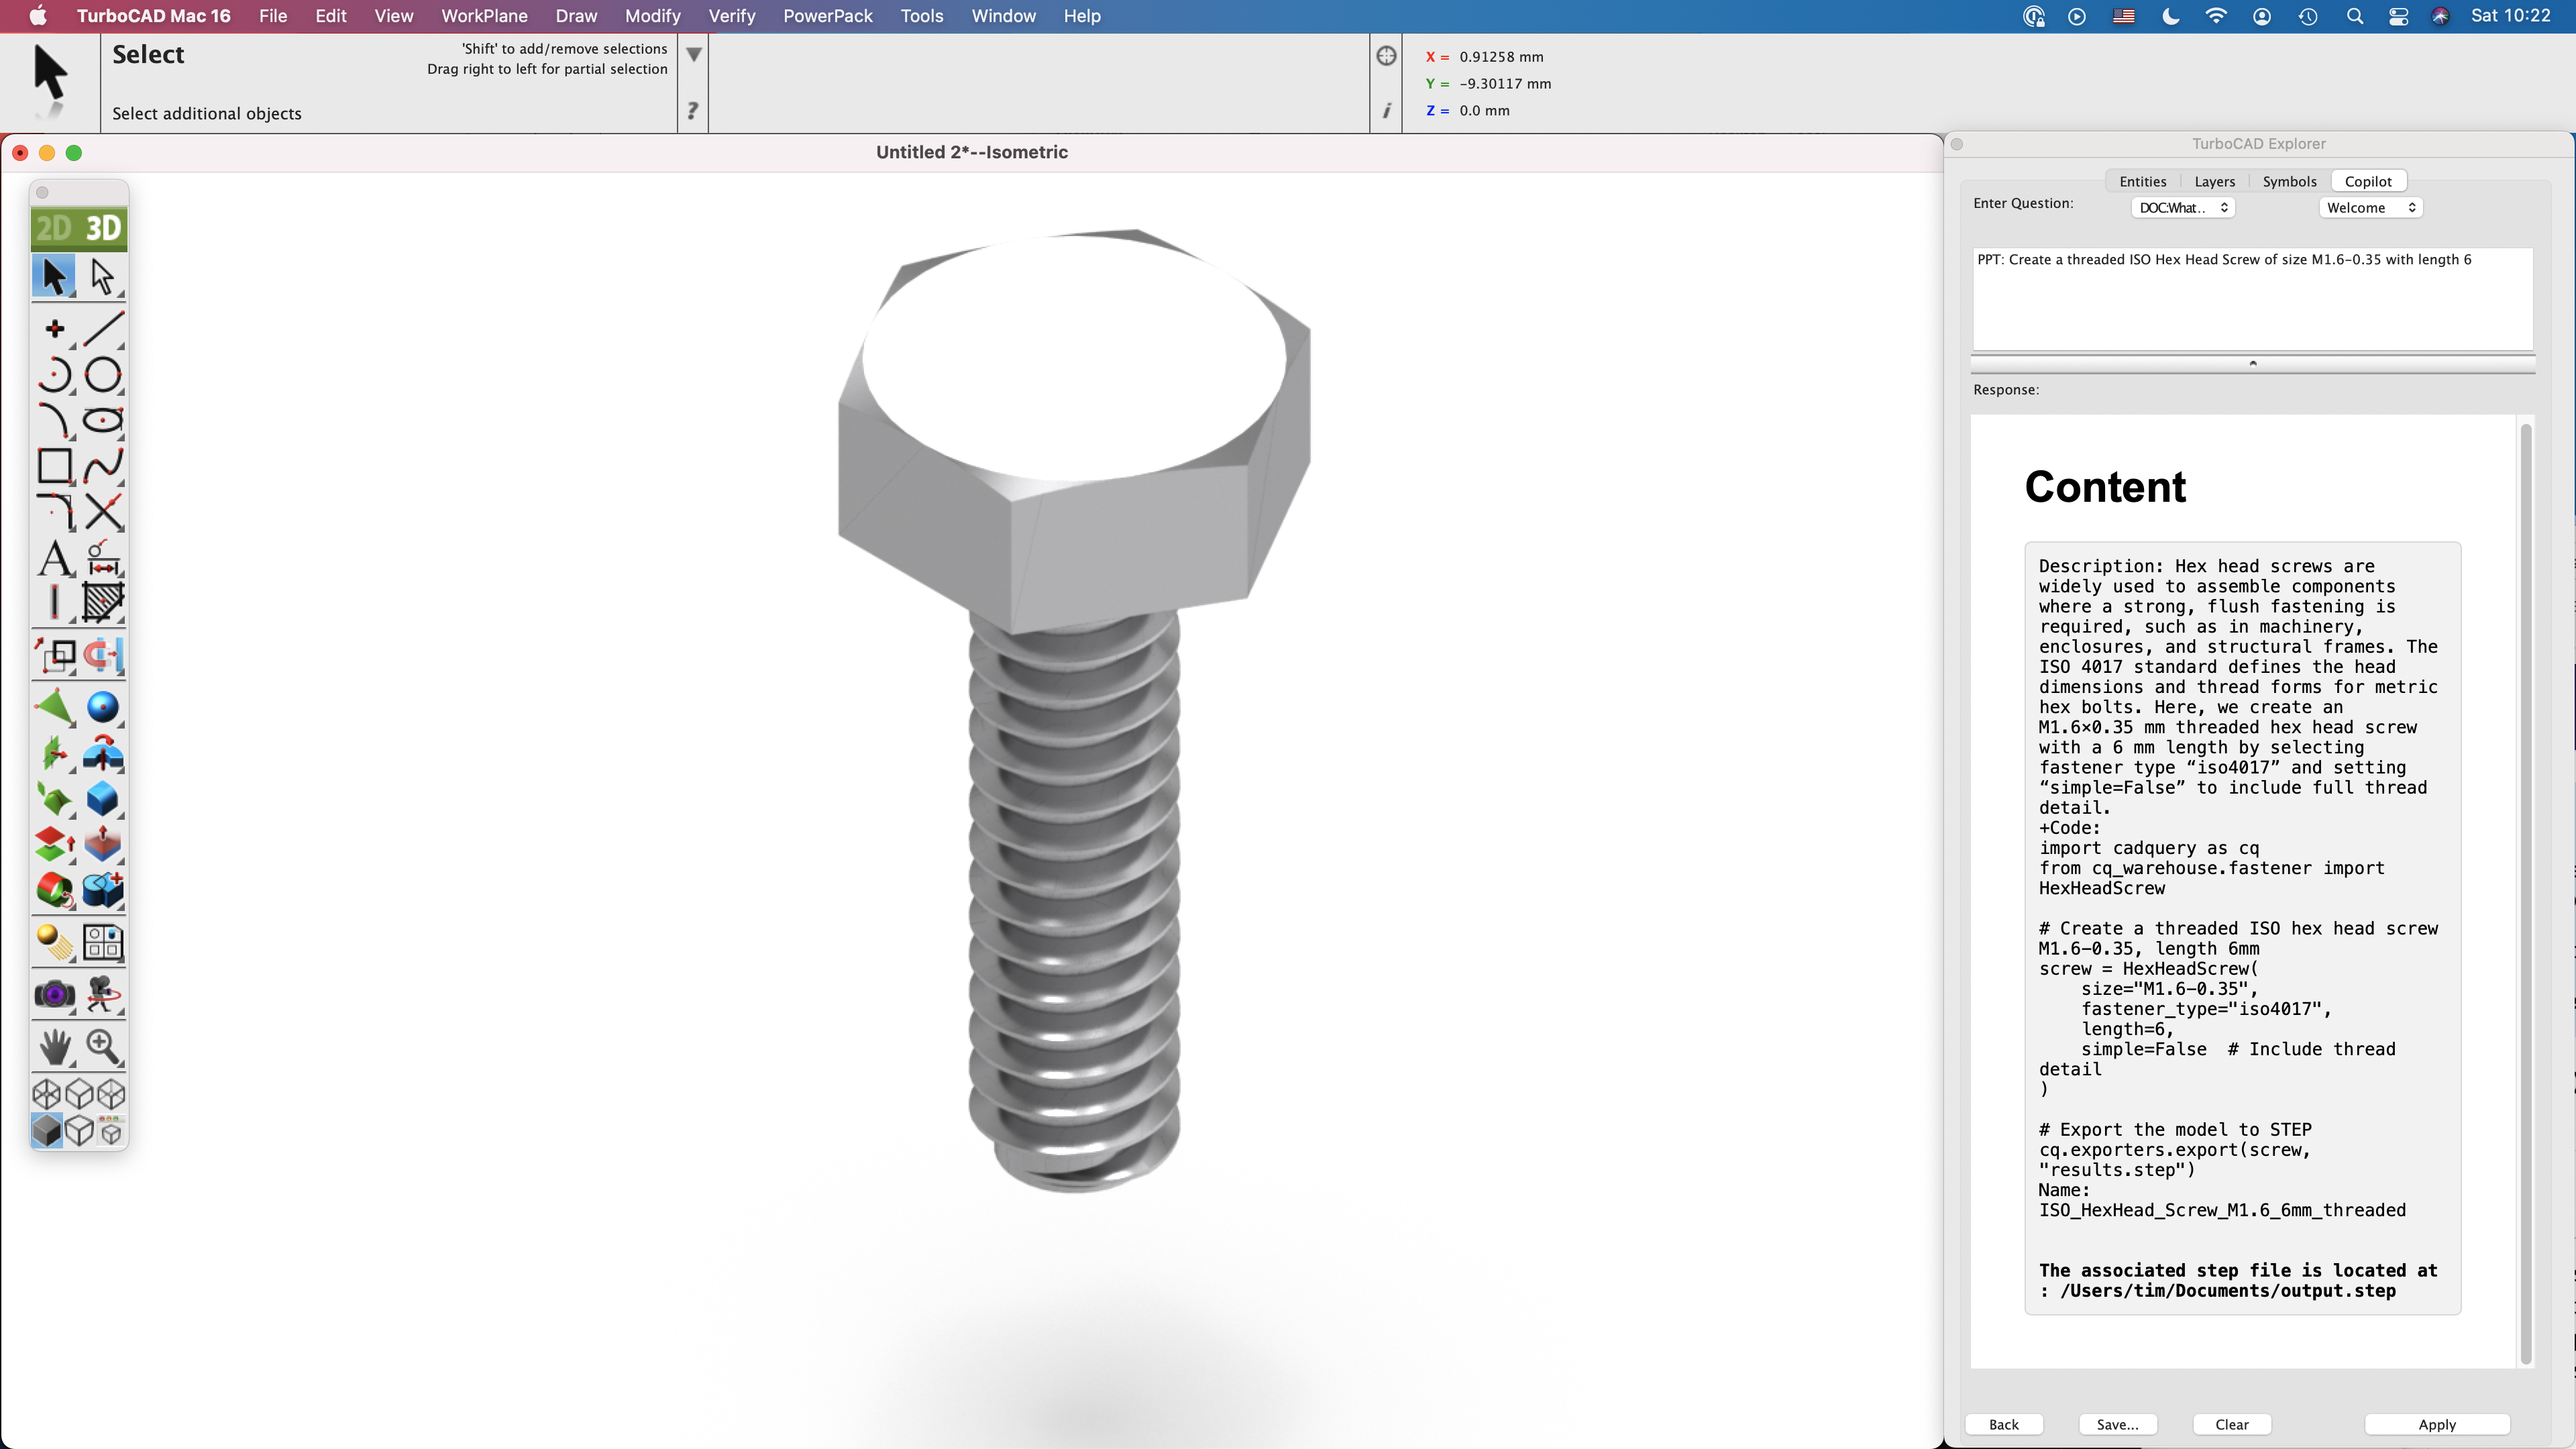Viewport: 2576px width, 1449px height.
Task: Click the camera render icon
Action: pos(55,994)
